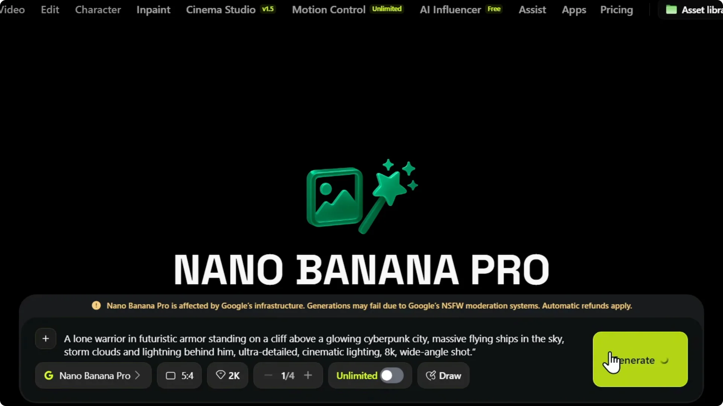Screen dimensions: 723x406
Task: Click inside the prompt text field
Action: tap(314, 345)
